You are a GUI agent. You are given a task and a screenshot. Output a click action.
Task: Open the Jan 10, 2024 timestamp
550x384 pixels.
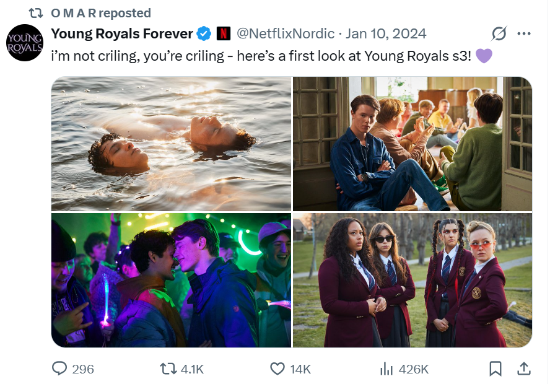pyautogui.click(x=386, y=33)
